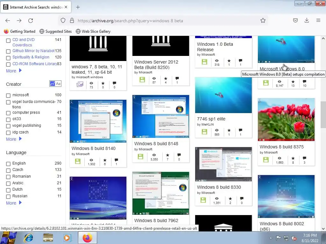The image size is (326, 244).
Task: Go forward in browser history
Action: point(19,21)
